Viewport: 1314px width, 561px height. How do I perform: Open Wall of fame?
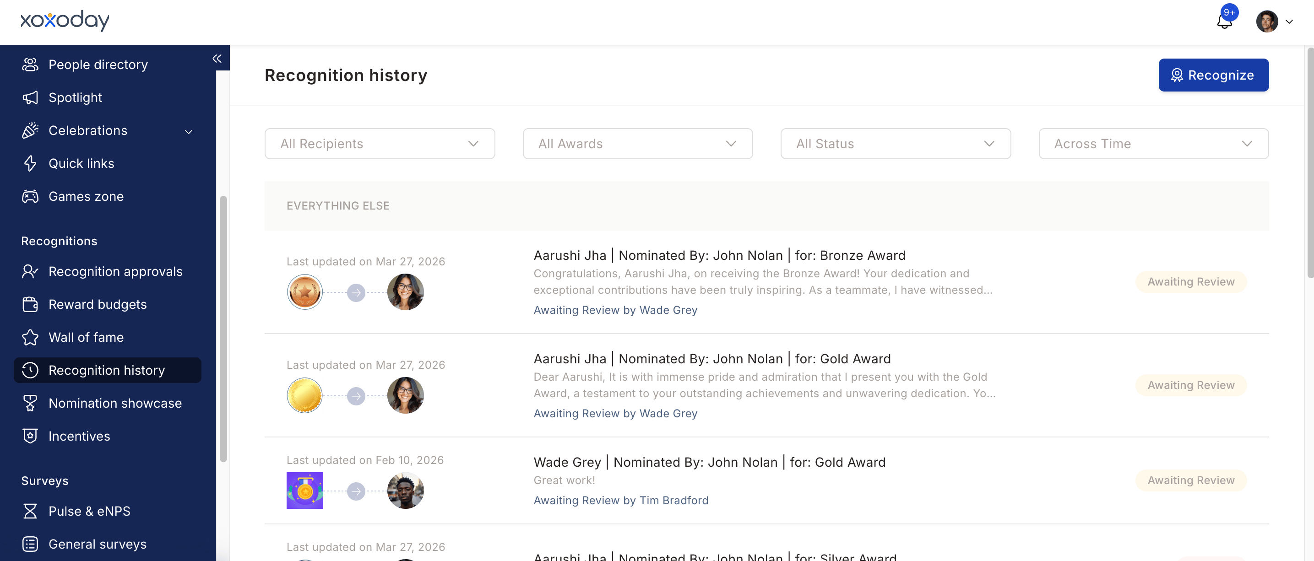pos(86,337)
